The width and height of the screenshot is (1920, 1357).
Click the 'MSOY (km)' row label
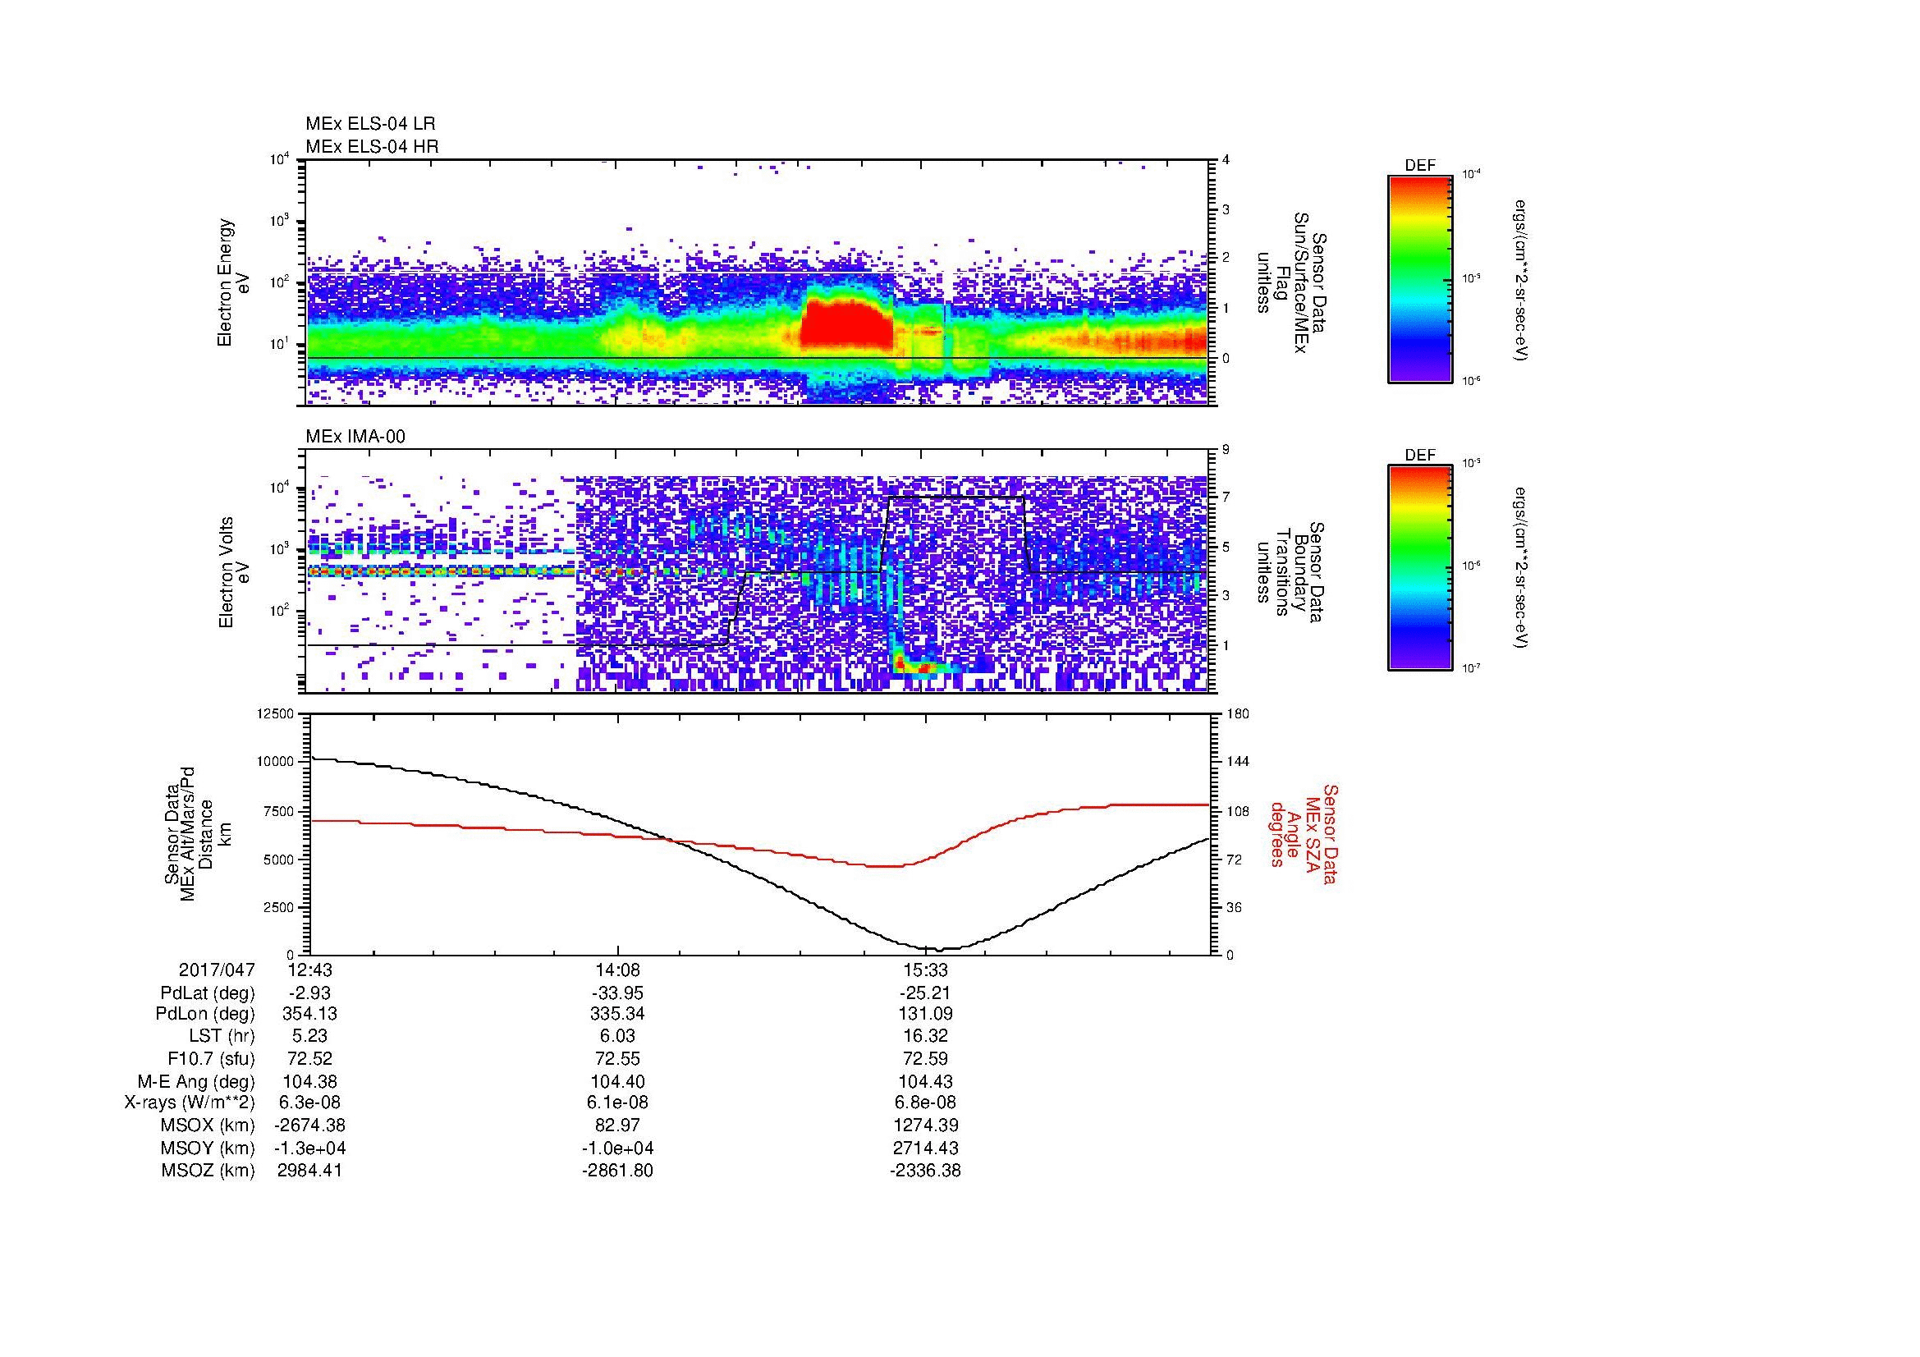point(208,1148)
